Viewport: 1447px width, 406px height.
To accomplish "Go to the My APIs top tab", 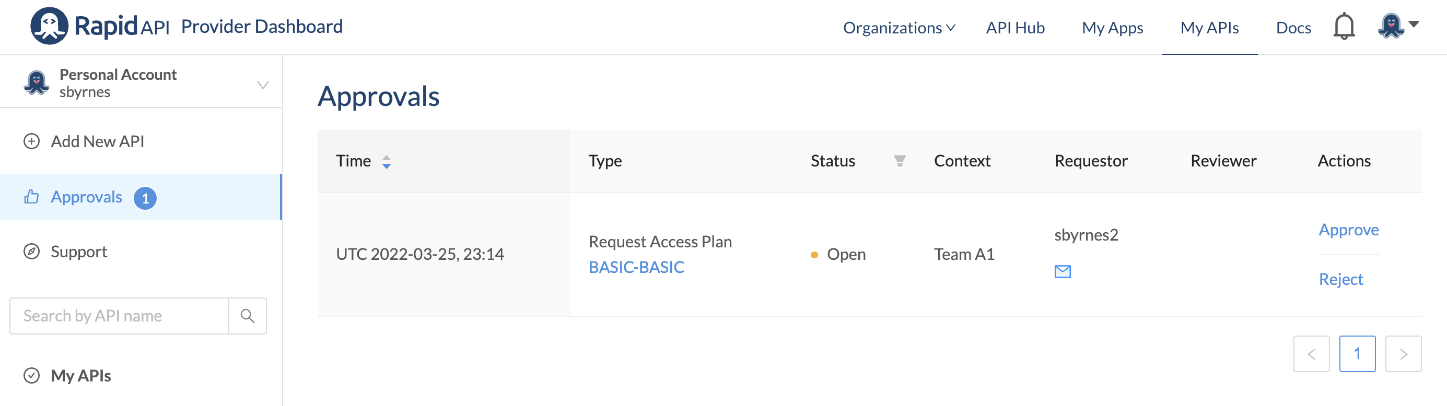I will 1209,28.
